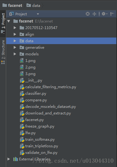Select the freeze_graph.py file name
The width and height of the screenshot is (117, 167).
click(x=40, y=127)
